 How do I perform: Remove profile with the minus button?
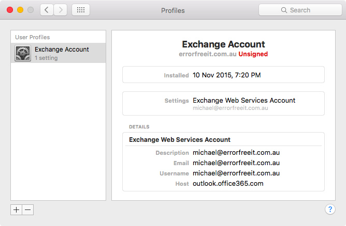coord(28,209)
